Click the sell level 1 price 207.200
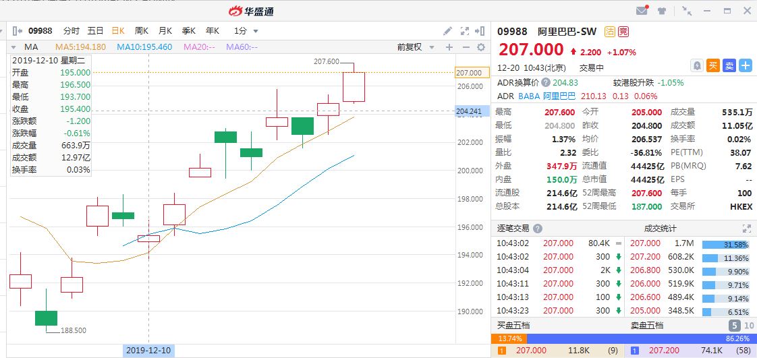The image size is (757, 358). [x=666, y=351]
